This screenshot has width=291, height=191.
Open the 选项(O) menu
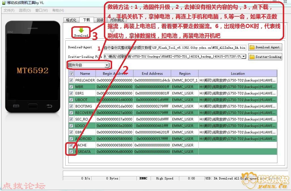[x=25, y=10]
